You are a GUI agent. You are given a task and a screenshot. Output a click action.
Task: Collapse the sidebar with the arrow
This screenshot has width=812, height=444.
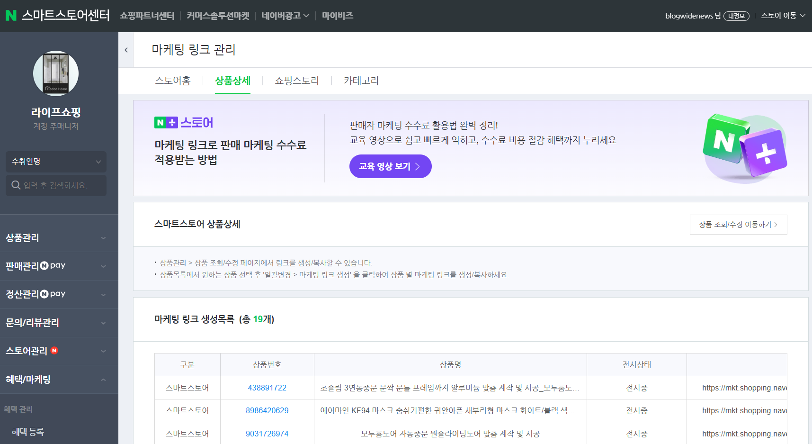(126, 50)
